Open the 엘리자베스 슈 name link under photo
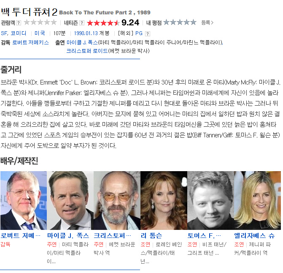The image size is (283, 273). pyautogui.click(x=254, y=235)
